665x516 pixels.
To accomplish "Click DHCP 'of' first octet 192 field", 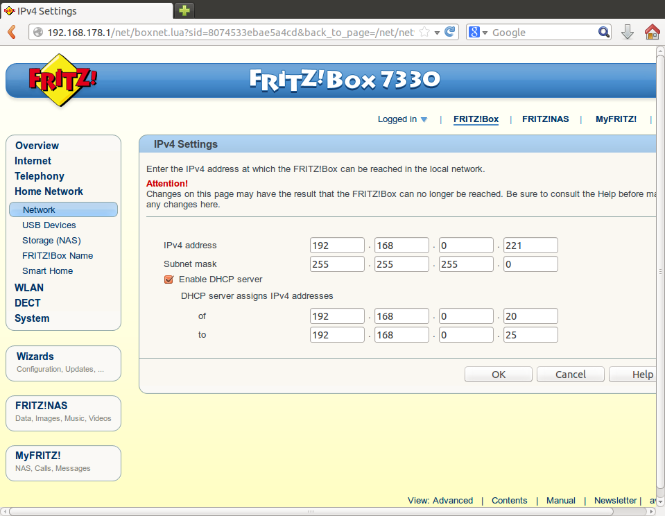I will tap(337, 316).
